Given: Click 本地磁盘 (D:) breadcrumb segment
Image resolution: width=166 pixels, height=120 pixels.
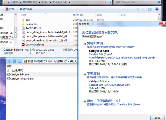Looking at the screenshot, I should 30,2.
